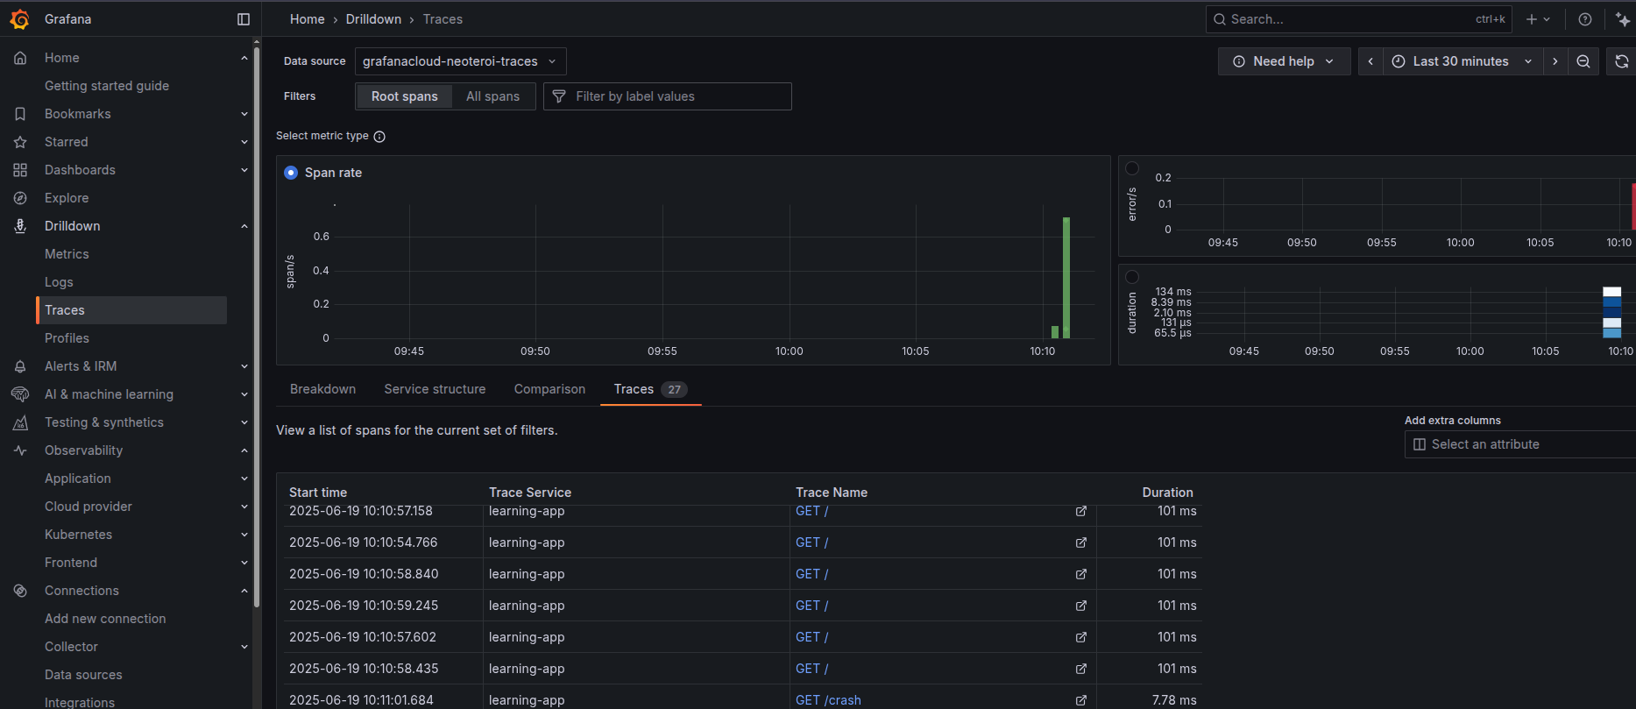Image resolution: width=1636 pixels, height=709 pixels.
Task: Click the Drilldown icon in sidebar
Action: click(20, 226)
